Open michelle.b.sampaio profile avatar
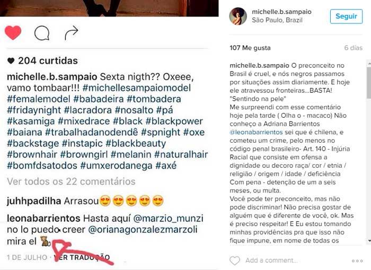Screen dimensions: 371x270 (x=238, y=16)
